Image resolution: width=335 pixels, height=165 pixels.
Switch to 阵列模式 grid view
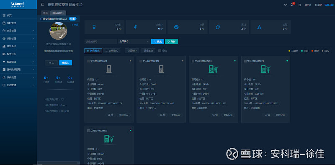[93, 51]
